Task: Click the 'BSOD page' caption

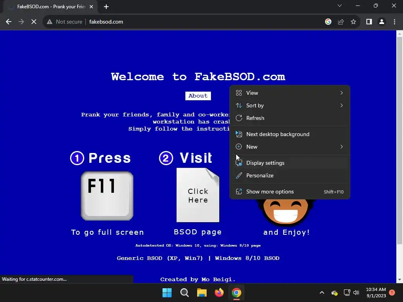Action: 198,232
